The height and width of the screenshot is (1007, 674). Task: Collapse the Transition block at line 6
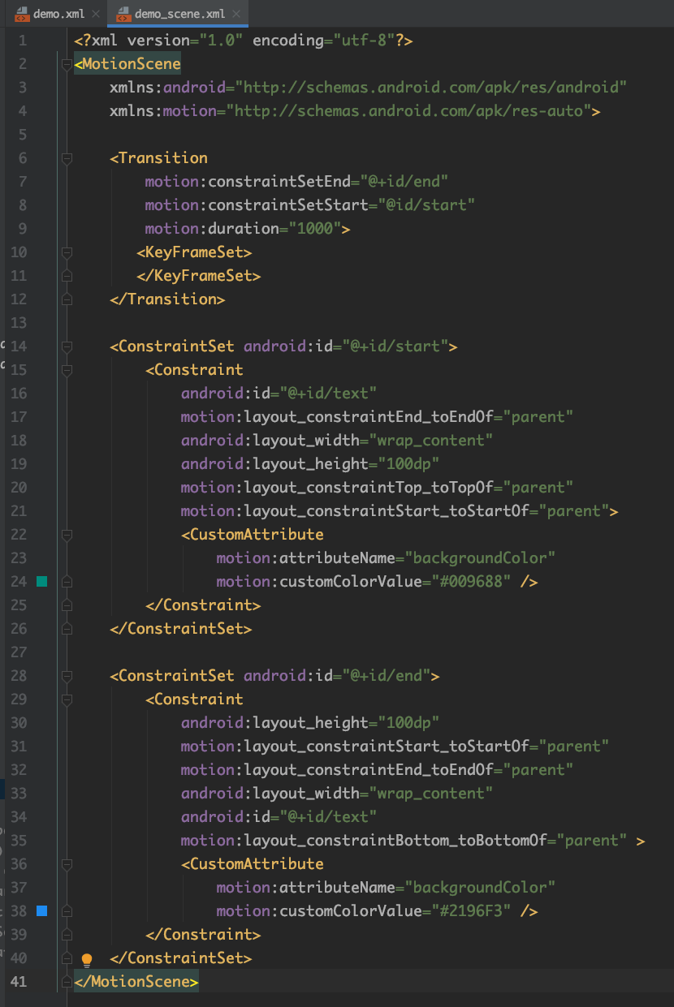(67, 157)
